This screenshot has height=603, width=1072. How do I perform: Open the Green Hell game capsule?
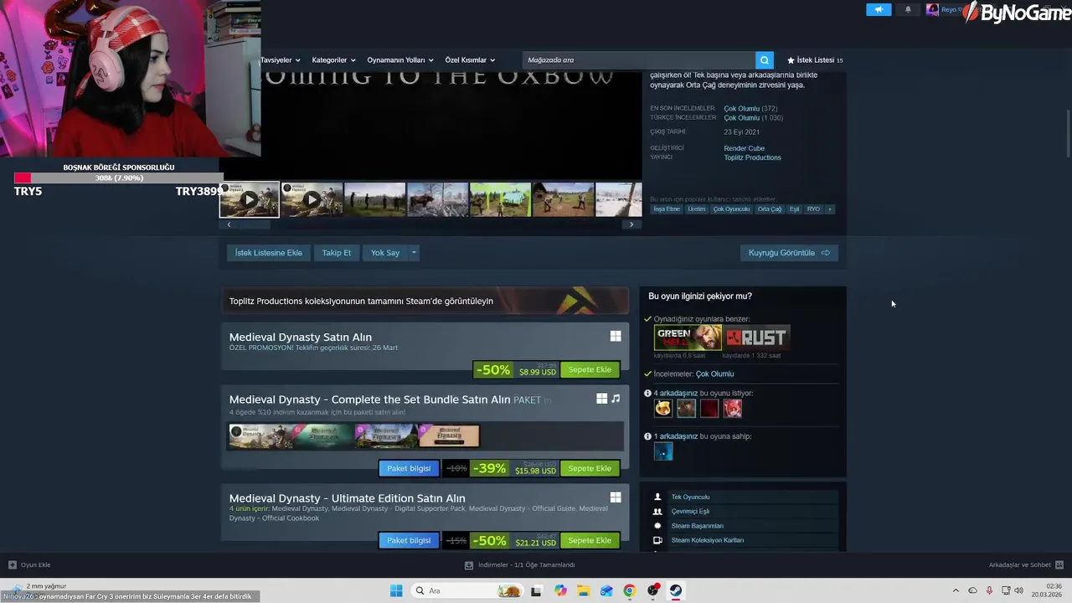point(688,338)
